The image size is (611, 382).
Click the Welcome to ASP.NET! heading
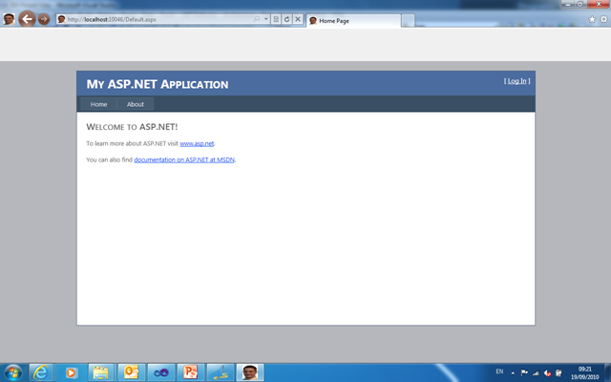pos(132,127)
